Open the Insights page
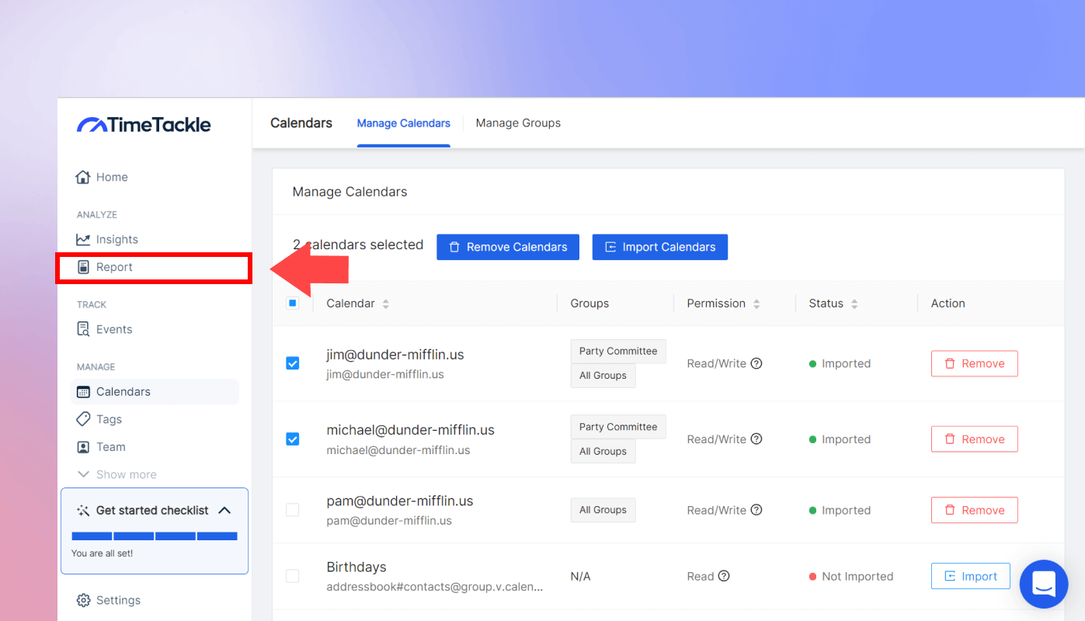Screen dimensions: 1085x621 pos(107,239)
